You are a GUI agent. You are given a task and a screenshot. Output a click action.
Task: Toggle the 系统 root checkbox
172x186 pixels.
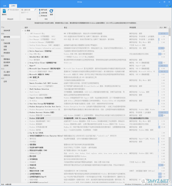[25, 31]
